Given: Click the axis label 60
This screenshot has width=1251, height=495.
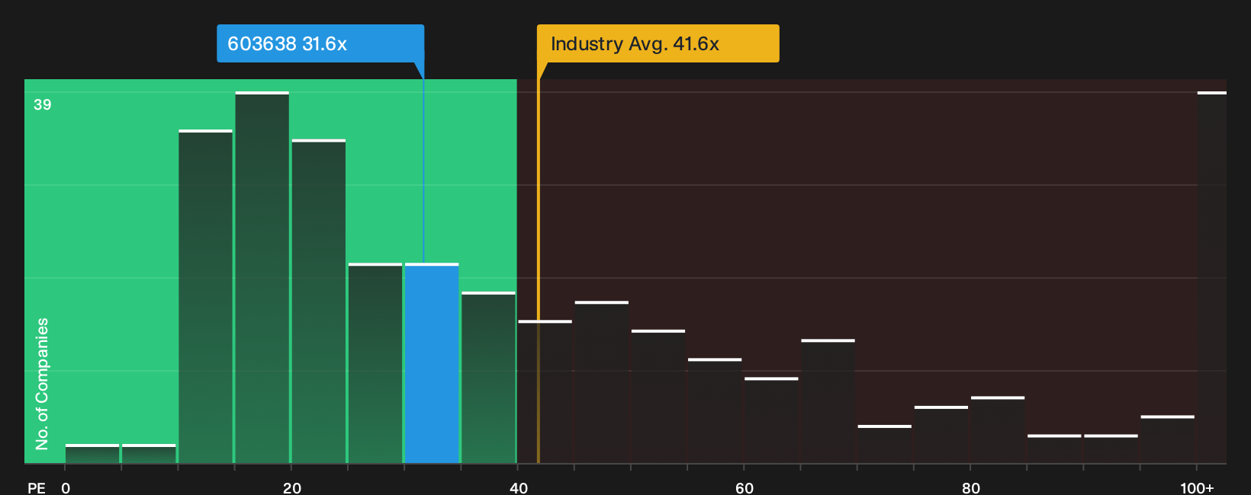Looking at the screenshot, I should coord(744,488).
